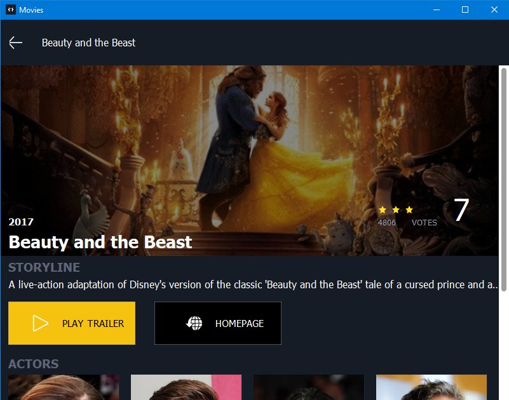509x400 pixels.
Task: Click the ACTORS heading
Action: [34, 364]
